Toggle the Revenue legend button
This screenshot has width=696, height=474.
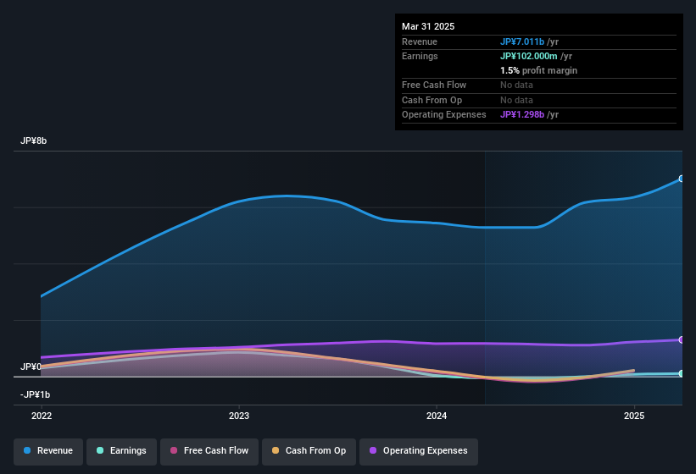(x=48, y=451)
